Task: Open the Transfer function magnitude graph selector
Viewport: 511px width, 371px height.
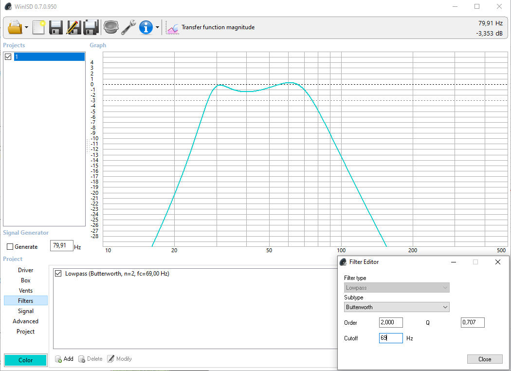Action: click(210, 28)
